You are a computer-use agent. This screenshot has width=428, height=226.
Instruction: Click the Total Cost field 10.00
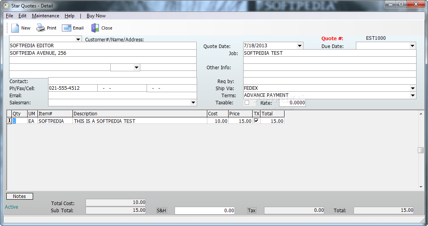[x=116, y=202]
